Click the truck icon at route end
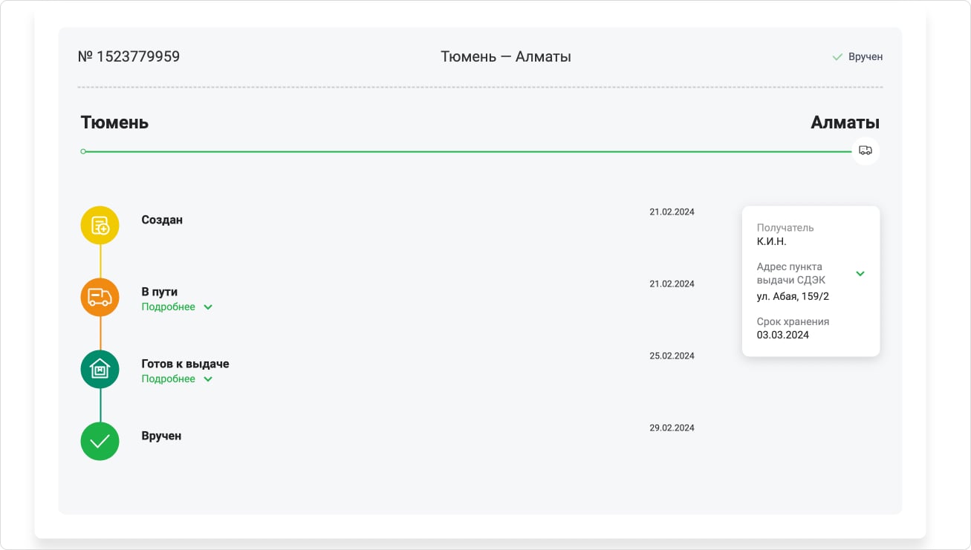 866,151
